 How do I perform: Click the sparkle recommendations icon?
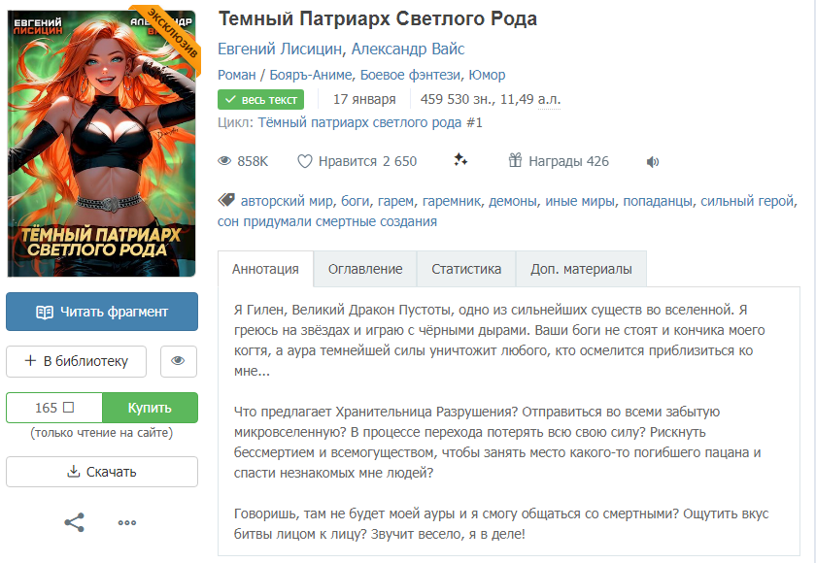pos(460,160)
